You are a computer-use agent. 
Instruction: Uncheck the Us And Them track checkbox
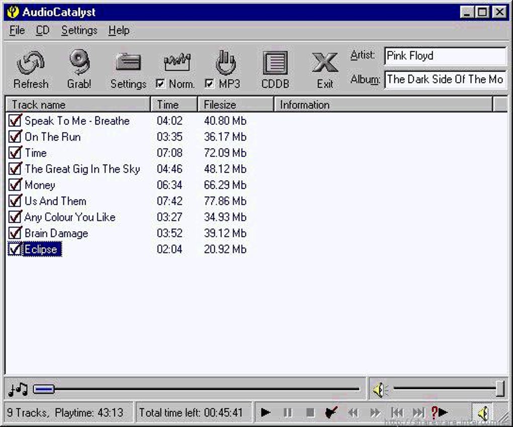[15, 201]
